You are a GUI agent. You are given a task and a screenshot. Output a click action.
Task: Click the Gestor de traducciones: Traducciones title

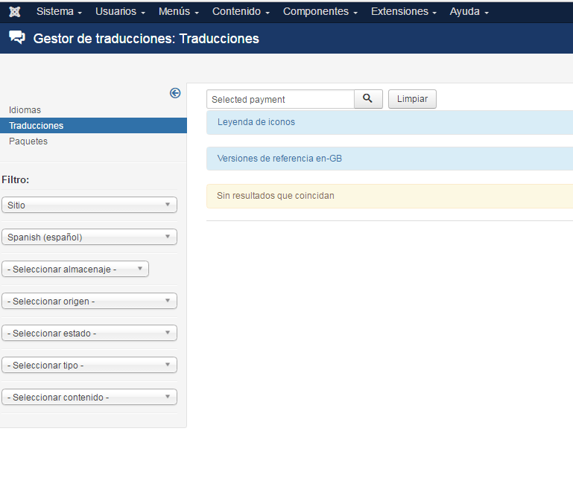pyautogui.click(x=146, y=38)
